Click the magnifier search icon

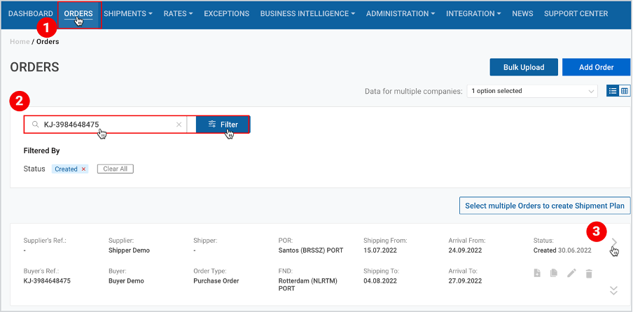click(x=36, y=125)
